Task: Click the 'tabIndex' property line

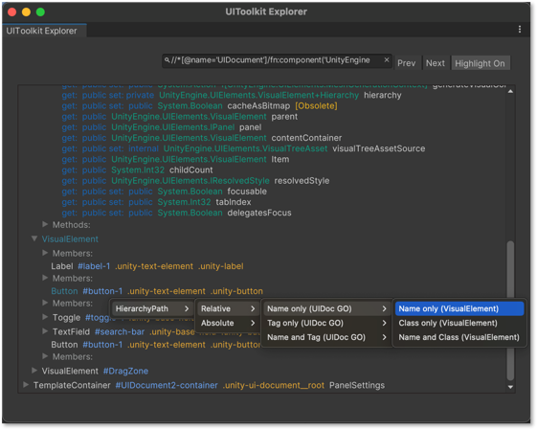Action: pyautogui.click(x=156, y=202)
